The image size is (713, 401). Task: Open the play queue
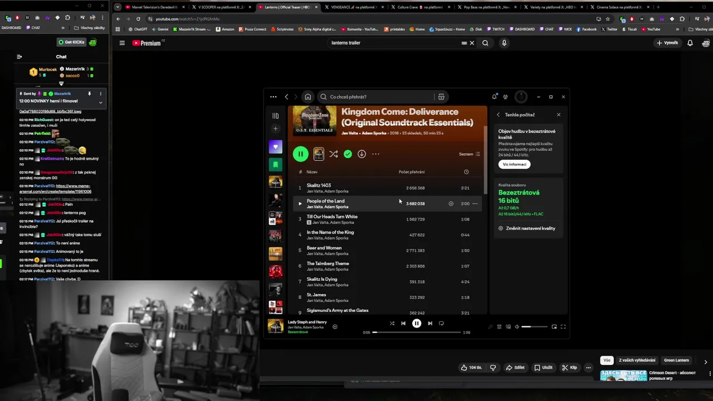499,327
